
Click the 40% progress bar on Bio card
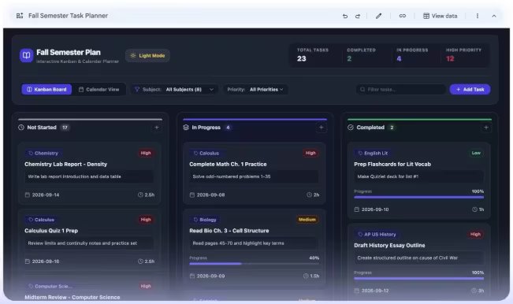click(255, 264)
